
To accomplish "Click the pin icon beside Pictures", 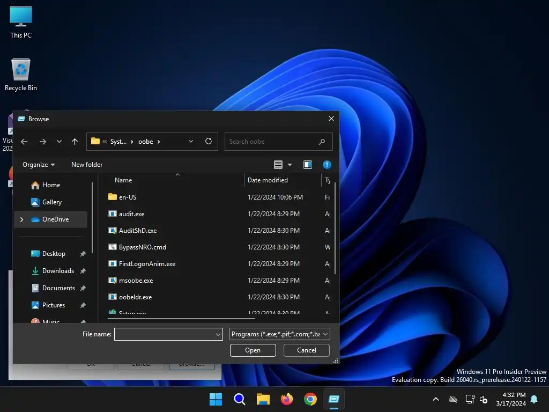I will tap(83, 305).
